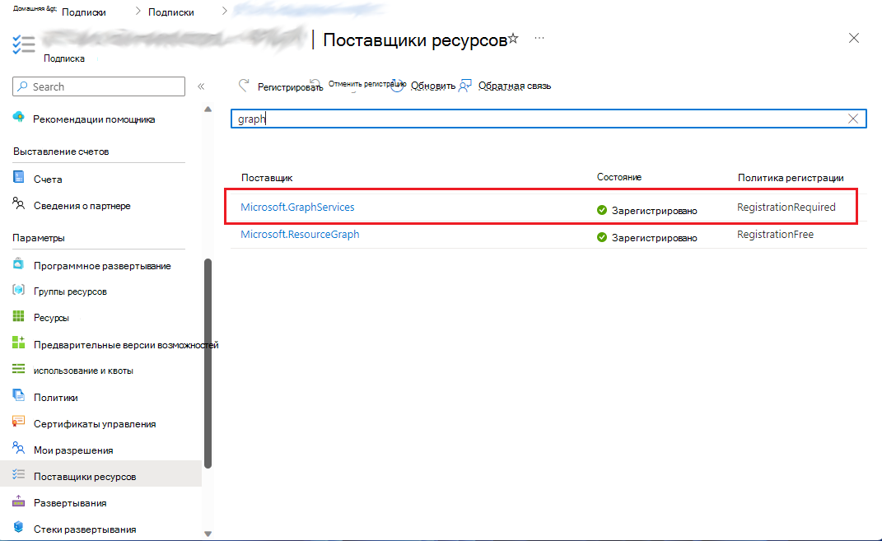This screenshot has width=882, height=541.
Task: Click the Развертывания deployments icon
Action: tap(20, 502)
